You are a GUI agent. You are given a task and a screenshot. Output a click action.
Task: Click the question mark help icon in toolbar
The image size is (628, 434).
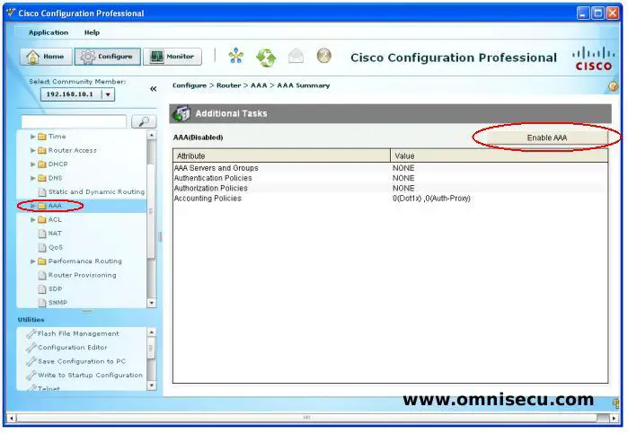324,56
